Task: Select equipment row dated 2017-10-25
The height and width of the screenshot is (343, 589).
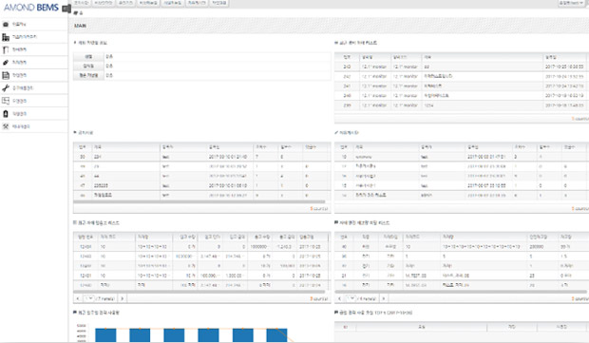Action: point(462,67)
